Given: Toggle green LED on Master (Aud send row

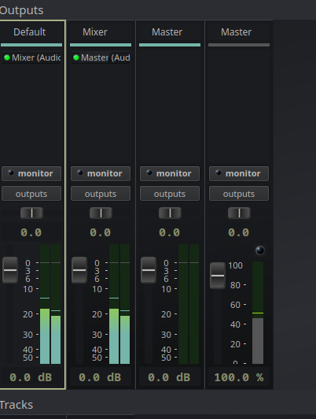Looking at the screenshot, I should [76, 57].
